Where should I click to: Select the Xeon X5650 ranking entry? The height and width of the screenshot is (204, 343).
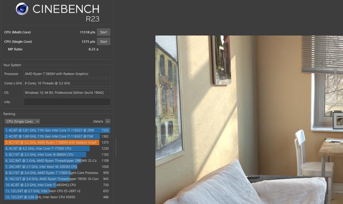coord(57,197)
